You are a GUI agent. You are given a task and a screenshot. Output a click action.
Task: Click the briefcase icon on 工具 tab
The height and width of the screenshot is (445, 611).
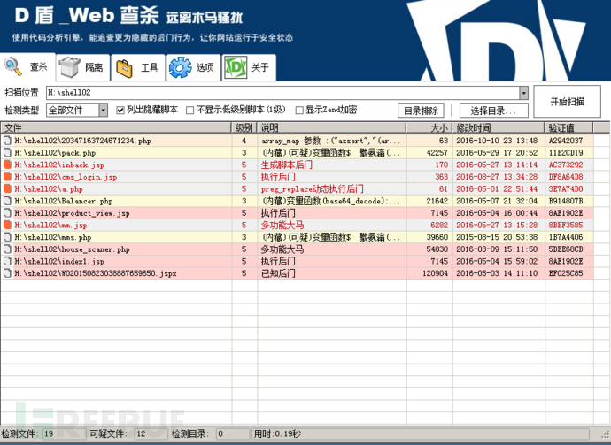tap(124, 68)
